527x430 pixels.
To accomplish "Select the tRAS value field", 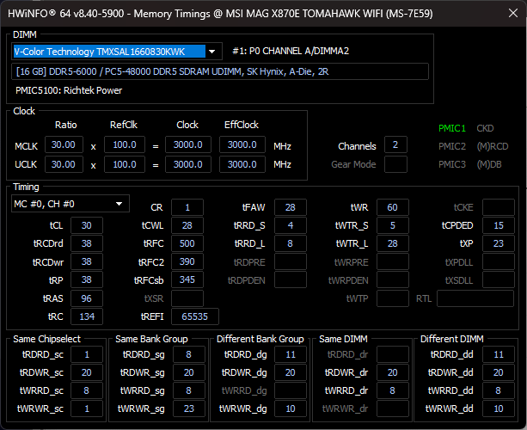I will pyautogui.click(x=86, y=298).
